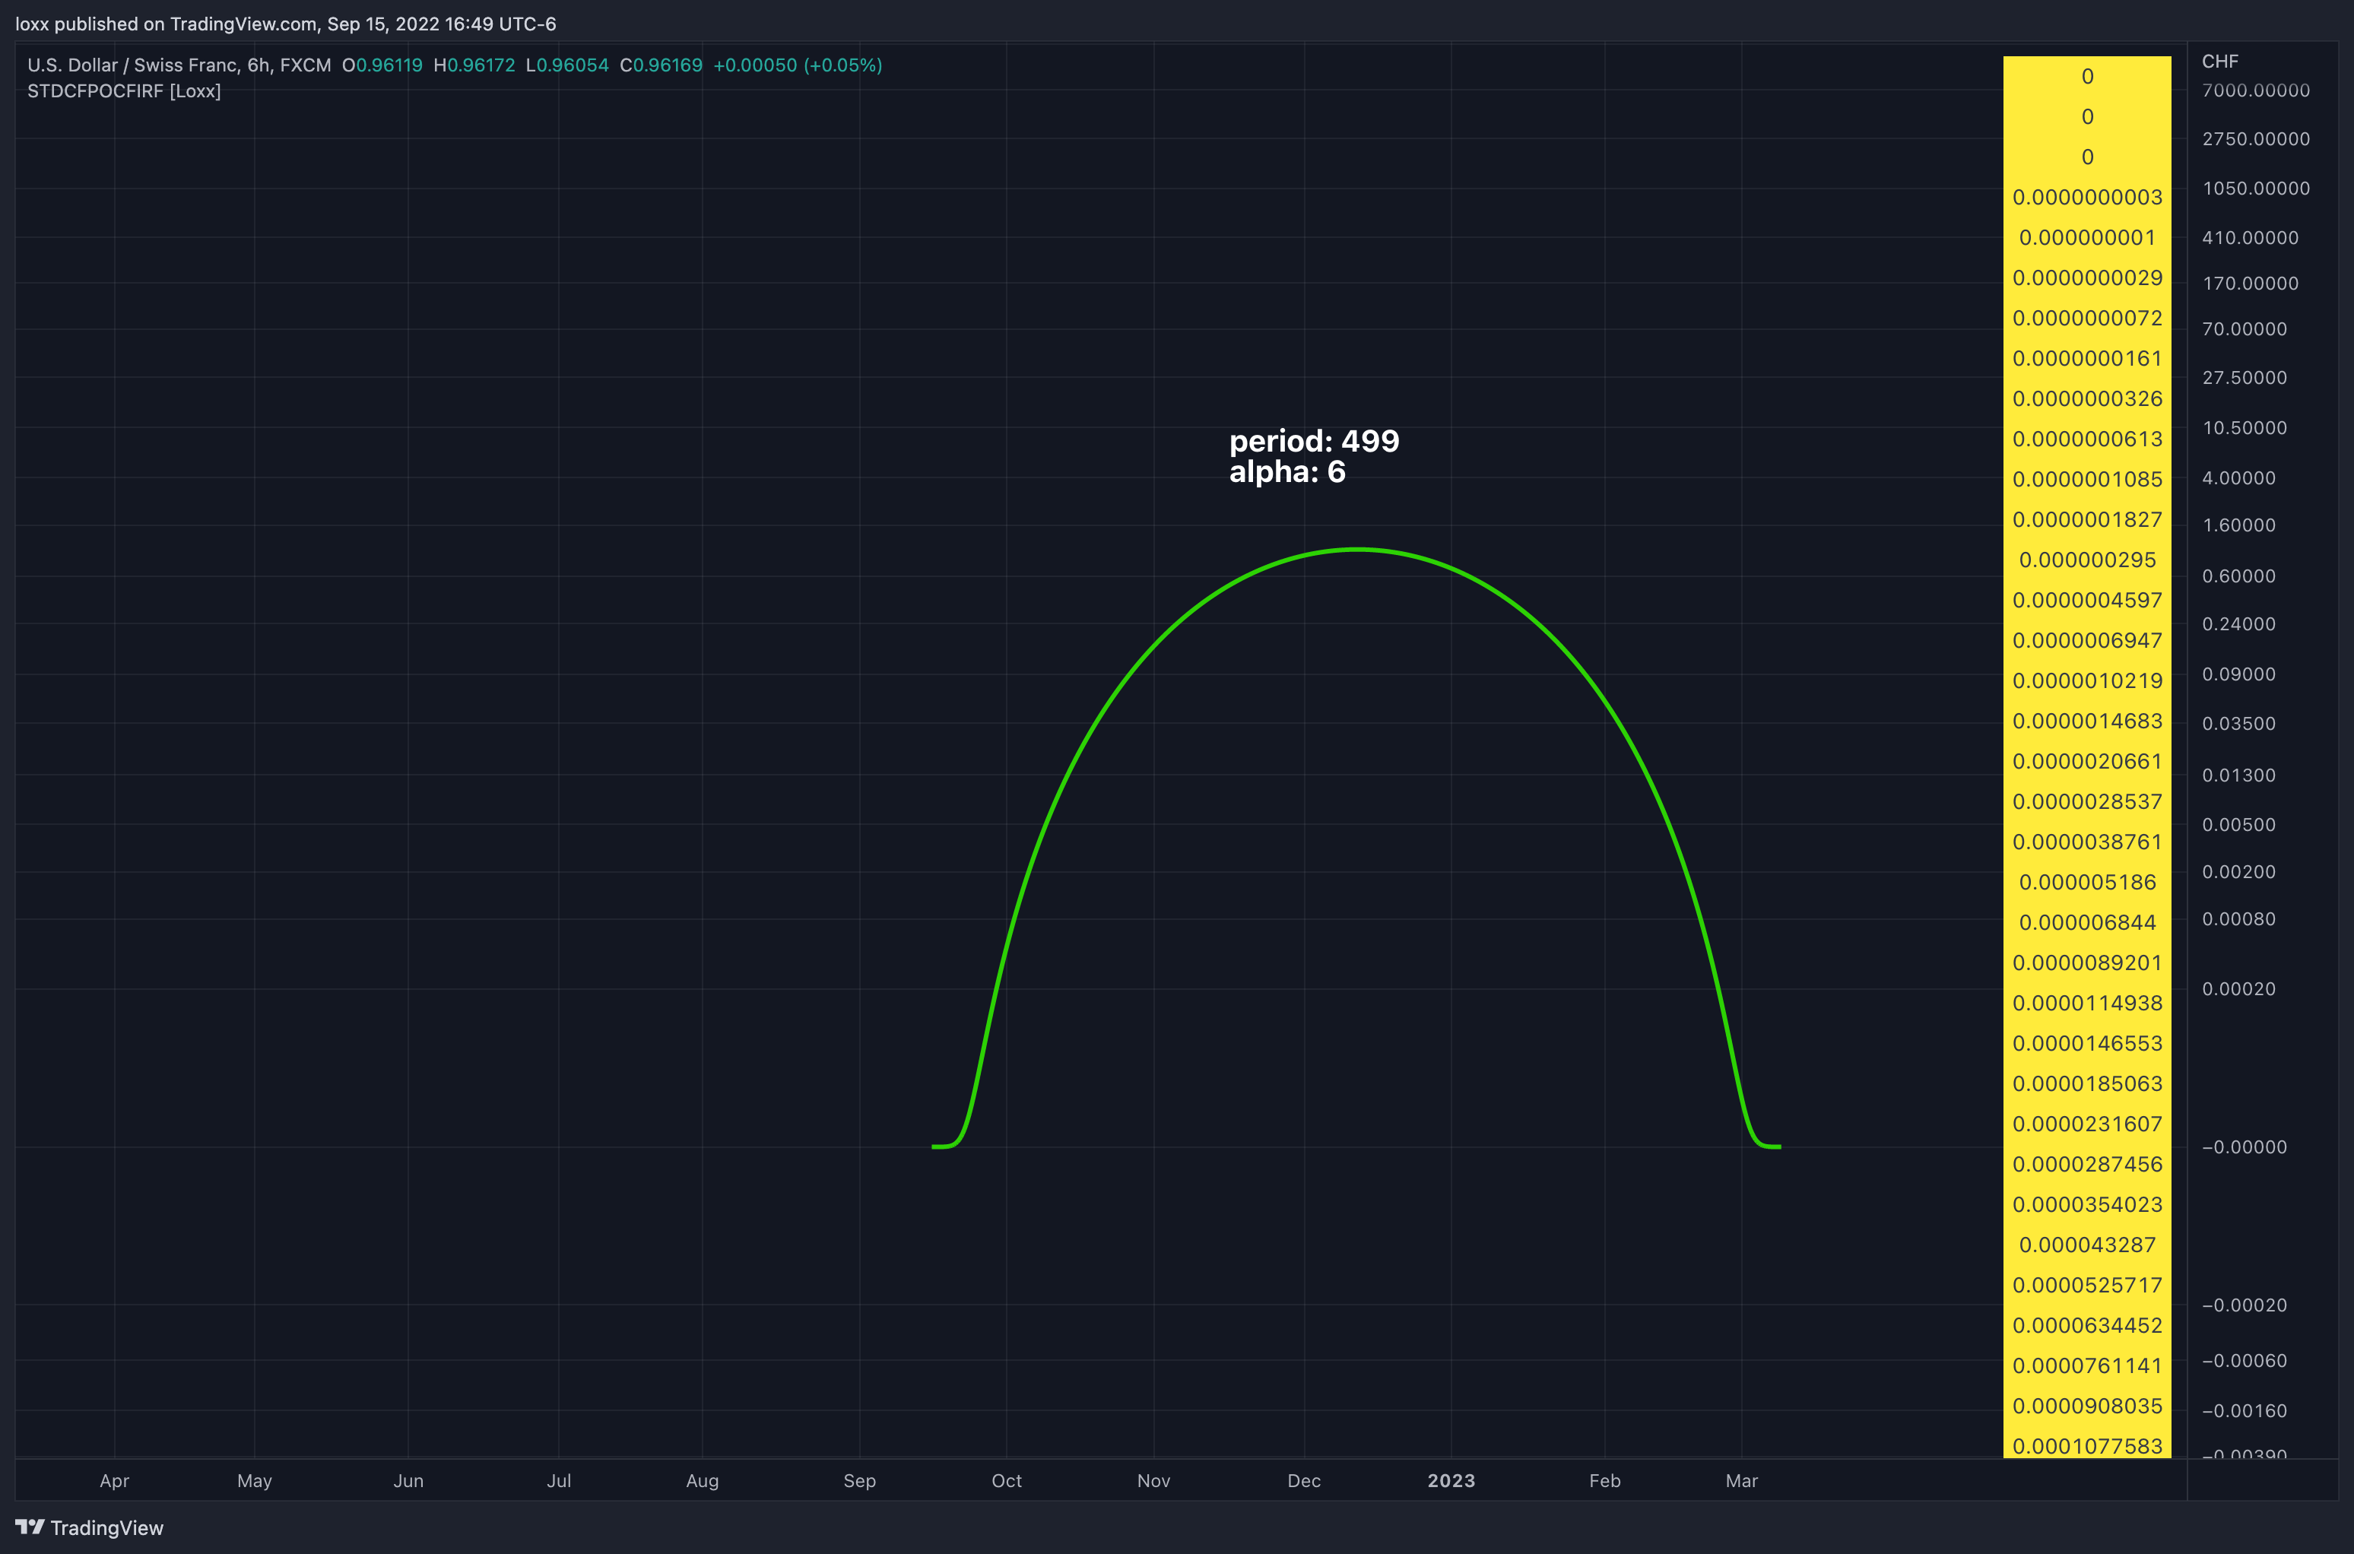2354x1554 pixels.
Task: Click the open value O0.96119
Action: pyautogui.click(x=382, y=65)
